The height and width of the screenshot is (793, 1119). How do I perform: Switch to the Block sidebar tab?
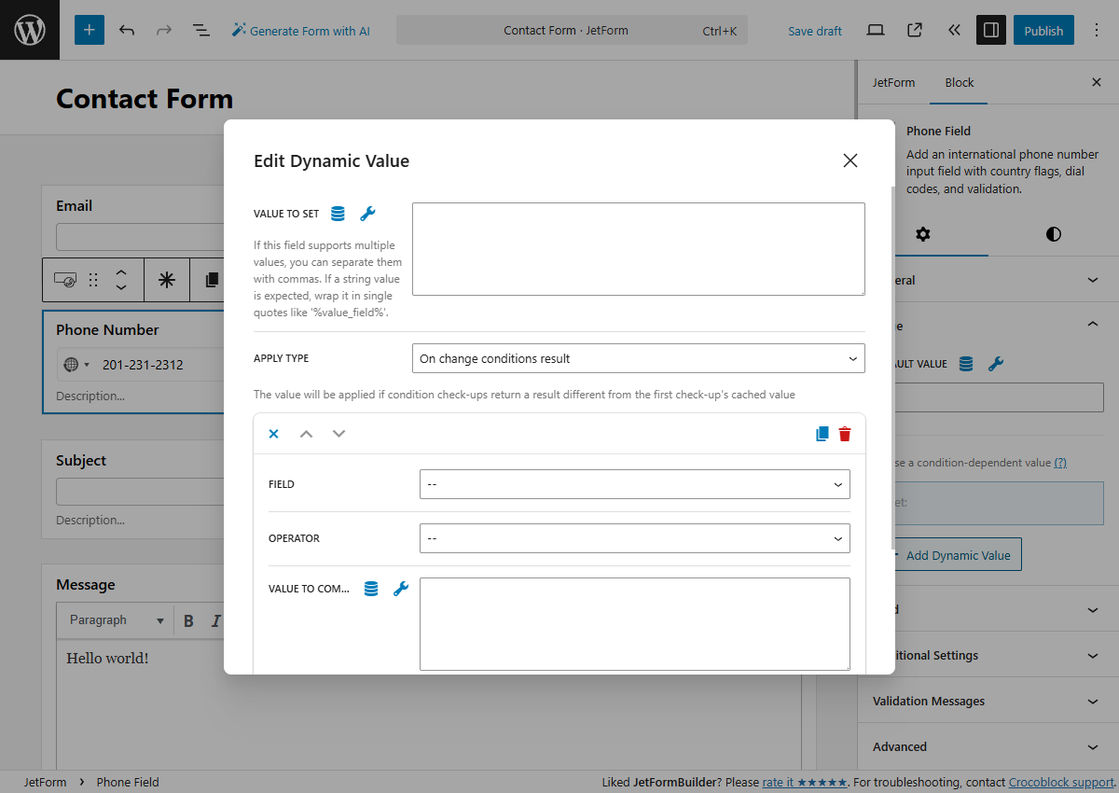tap(960, 82)
